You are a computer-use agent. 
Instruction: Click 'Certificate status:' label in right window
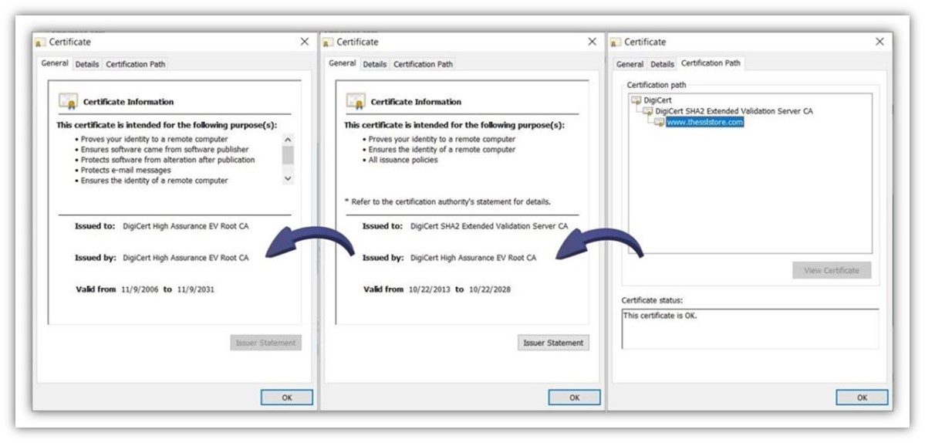(x=653, y=300)
